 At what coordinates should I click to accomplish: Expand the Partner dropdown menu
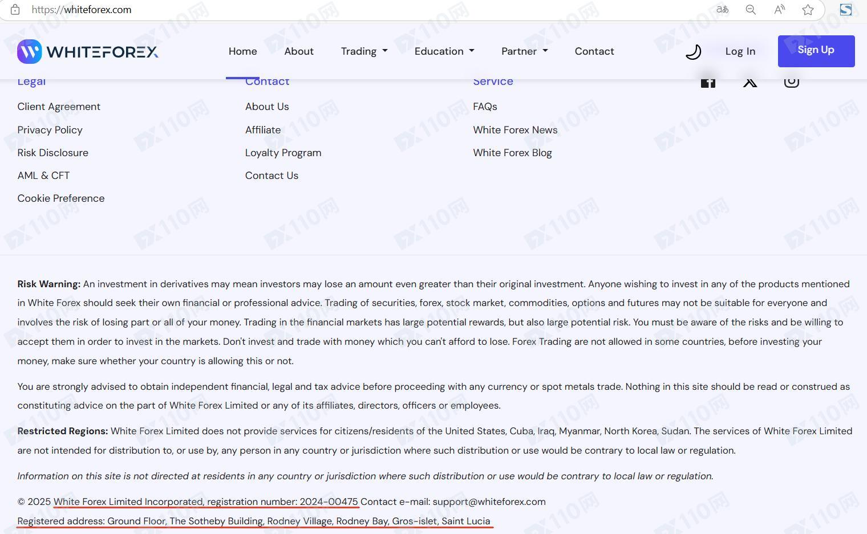pyautogui.click(x=524, y=51)
